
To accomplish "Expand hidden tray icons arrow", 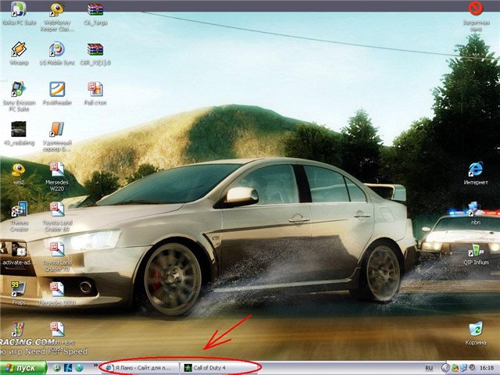I will coord(445,368).
